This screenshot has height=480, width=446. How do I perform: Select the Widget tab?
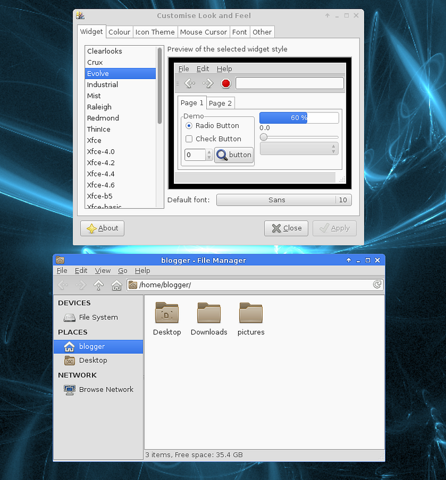(x=91, y=32)
